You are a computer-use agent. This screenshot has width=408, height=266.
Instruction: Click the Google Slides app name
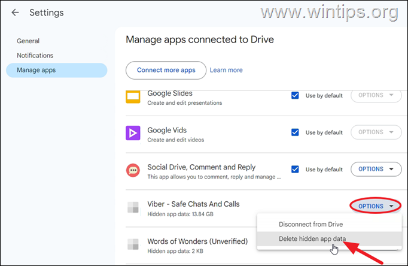(x=170, y=93)
